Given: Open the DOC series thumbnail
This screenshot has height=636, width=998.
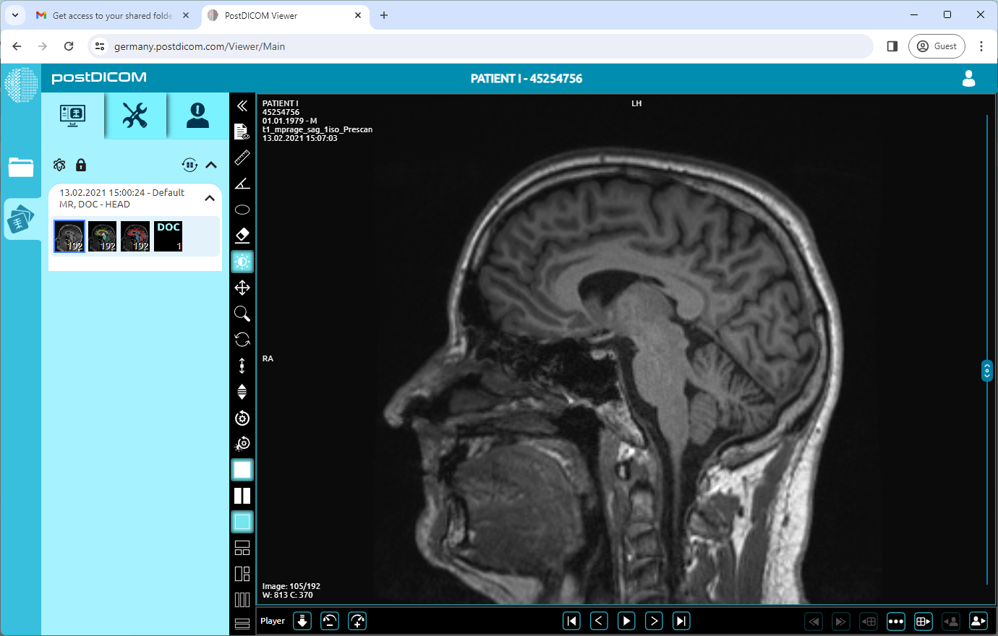Looking at the screenshot, I should pyautogui.click(x=168, y=236).
